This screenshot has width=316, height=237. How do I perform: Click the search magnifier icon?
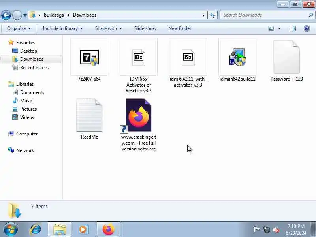[310, 15]
